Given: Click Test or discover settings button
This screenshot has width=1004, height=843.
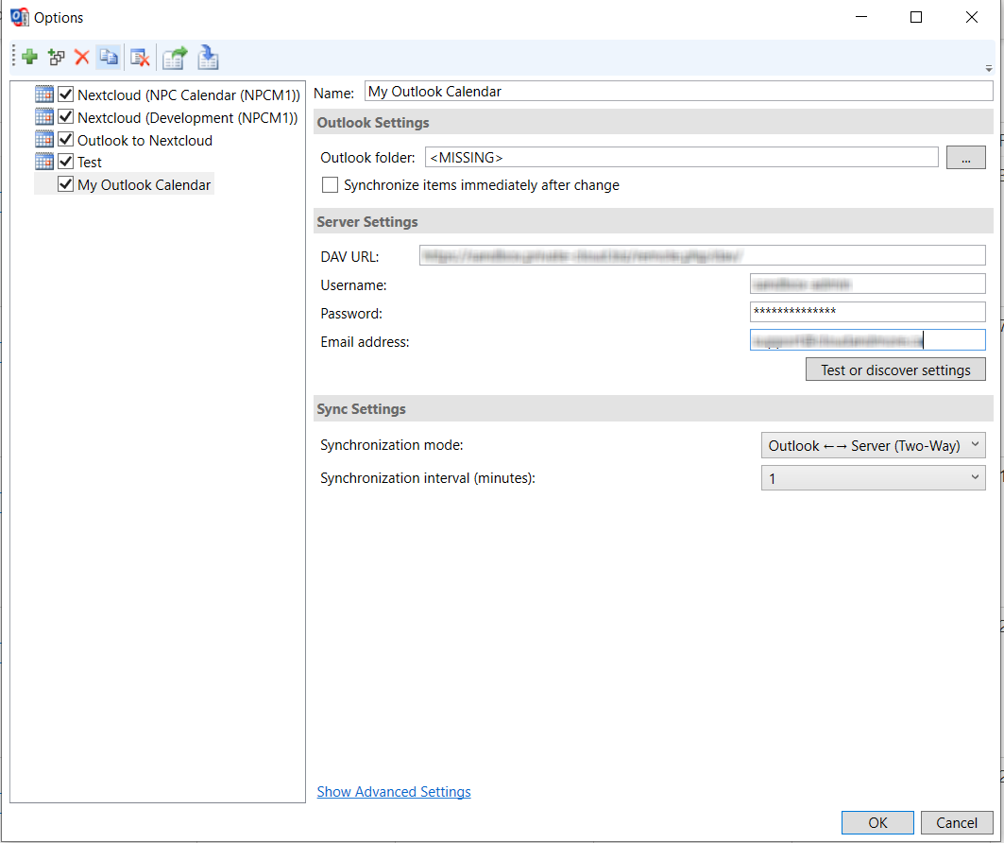Looking at the screenshot, I should (895, 370).
